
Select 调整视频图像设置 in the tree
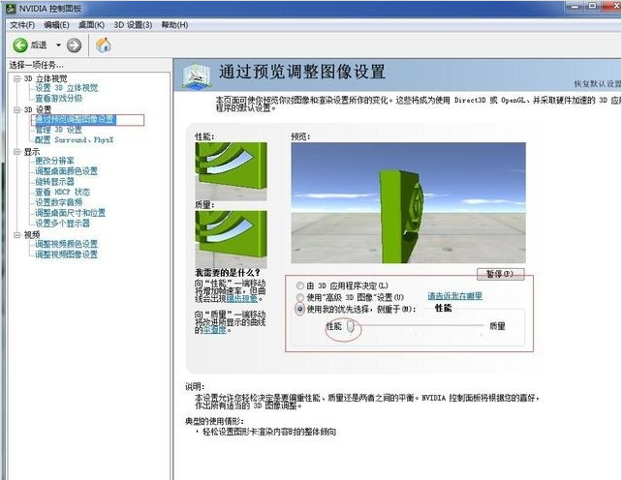click(x=66, y=255)
